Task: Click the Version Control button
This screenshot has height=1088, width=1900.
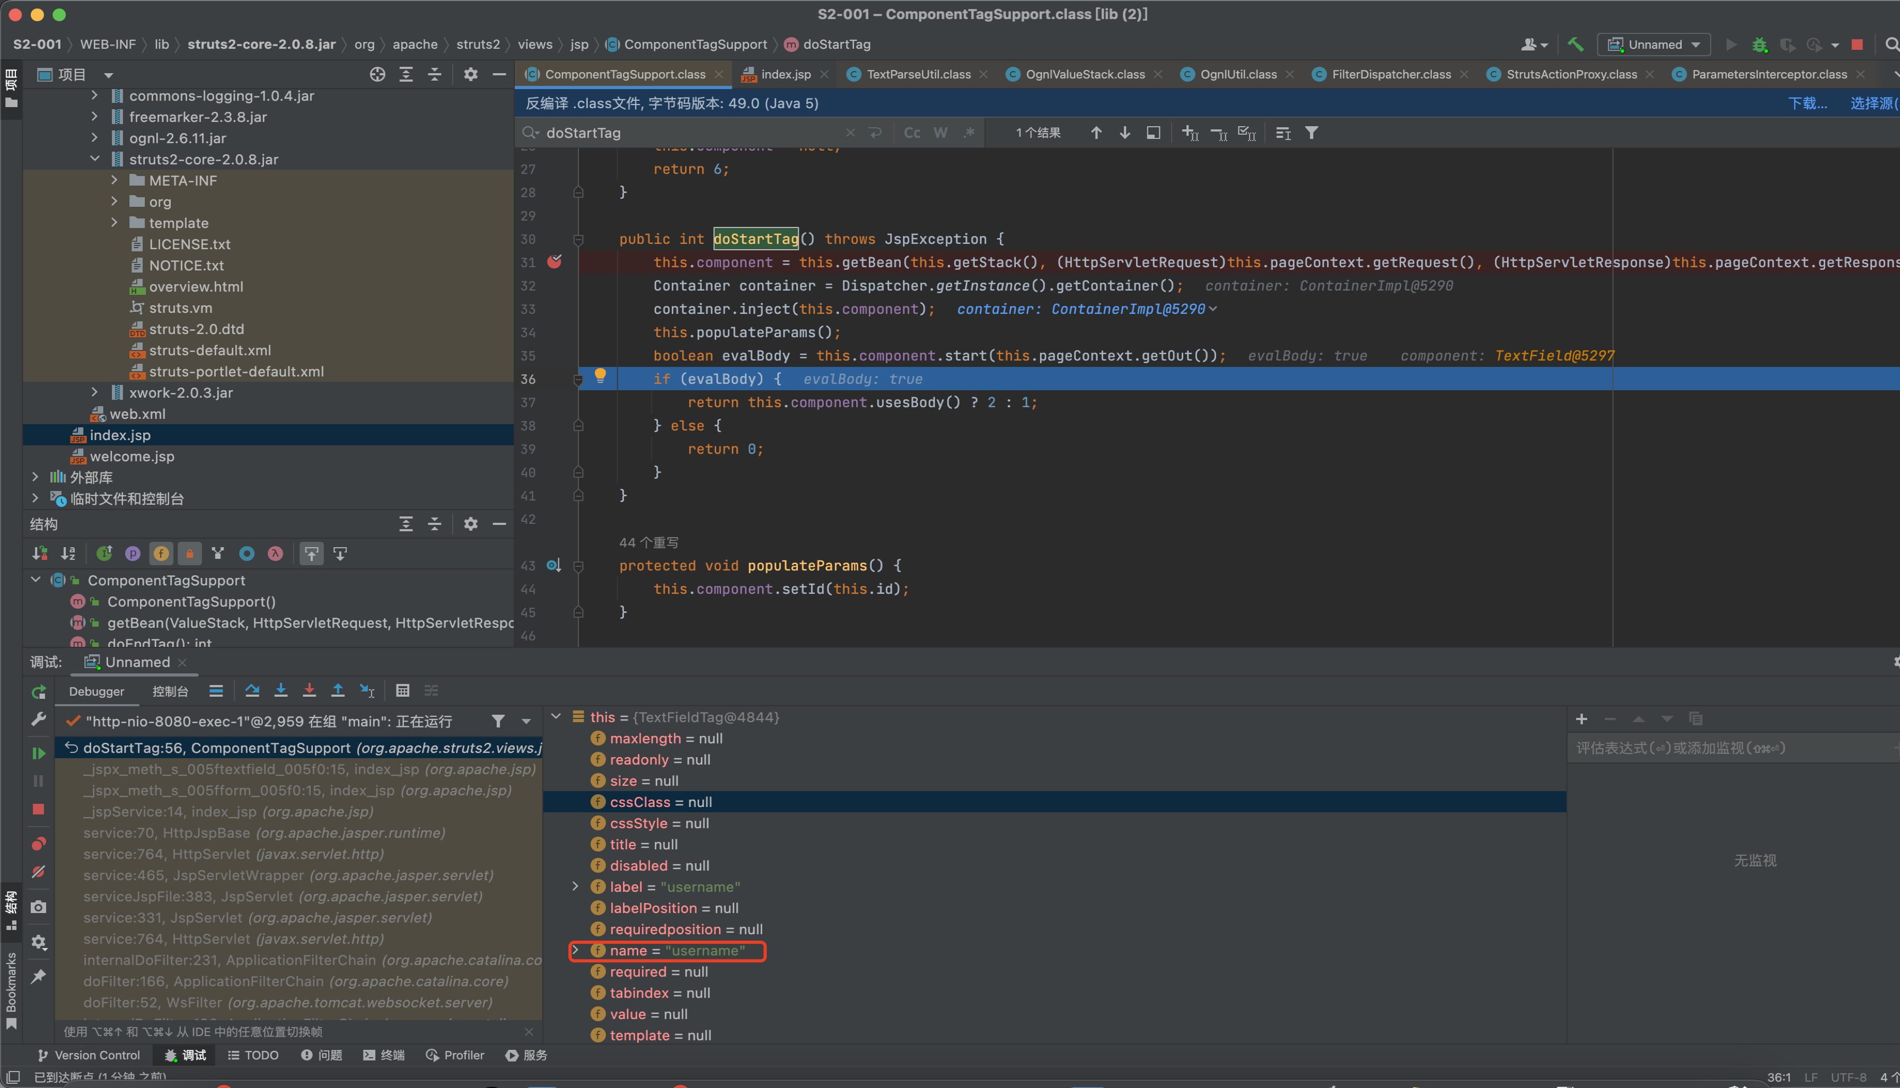Action: tap(88, 1055)
